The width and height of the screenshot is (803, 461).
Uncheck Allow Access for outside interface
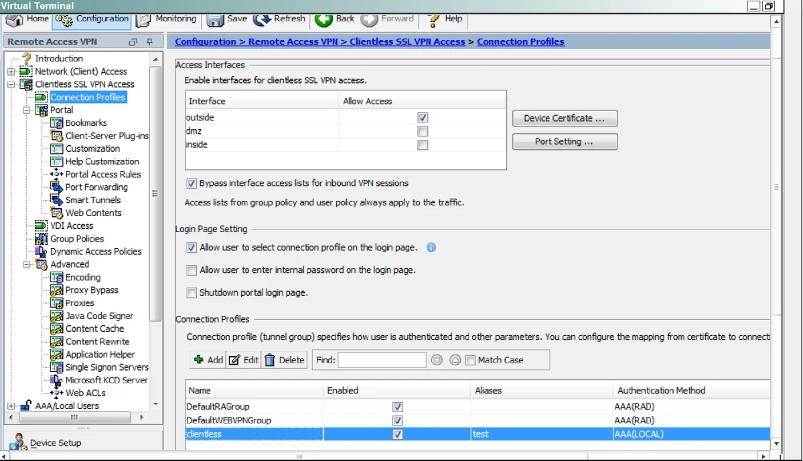tap(423, 118)
